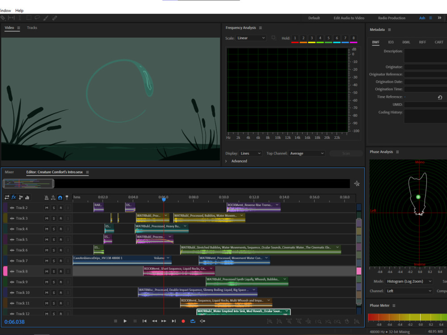Mute Track 8

point(47,272)
